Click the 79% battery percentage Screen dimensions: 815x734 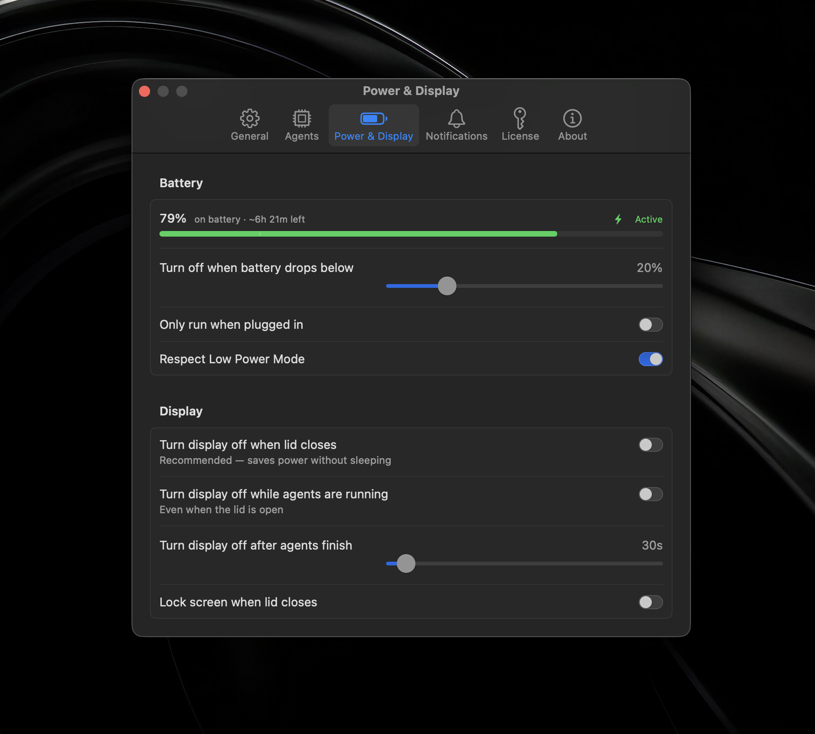tap(173, 218)
